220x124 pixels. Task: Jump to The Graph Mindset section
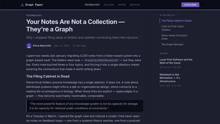pos(172,44)
